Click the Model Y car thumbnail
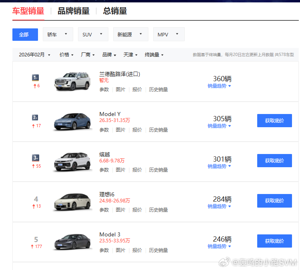The image size is (300, 270). point(72,122)
